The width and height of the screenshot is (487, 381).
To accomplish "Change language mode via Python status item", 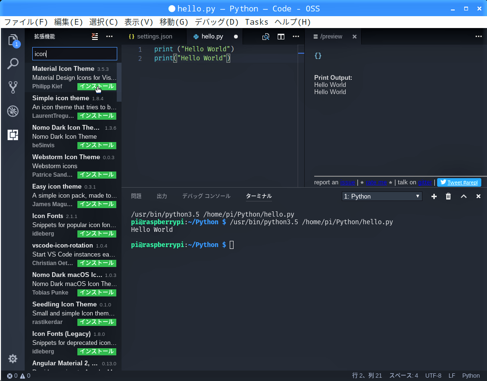I will coord(471,376).
